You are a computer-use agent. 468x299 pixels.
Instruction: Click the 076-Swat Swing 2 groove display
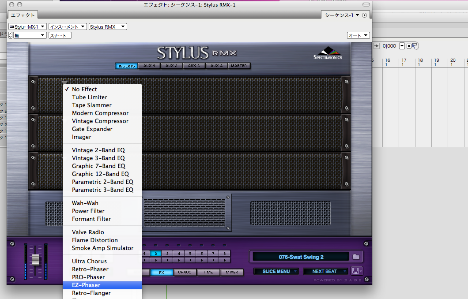(x=301, y=257)
